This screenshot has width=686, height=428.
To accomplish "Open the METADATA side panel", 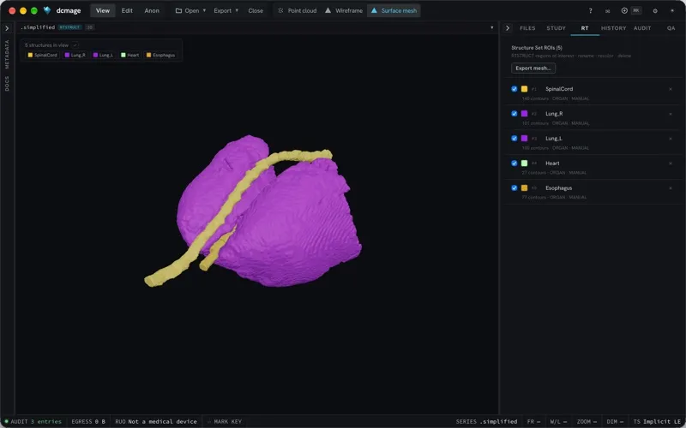I will click(x=7, y=54).
